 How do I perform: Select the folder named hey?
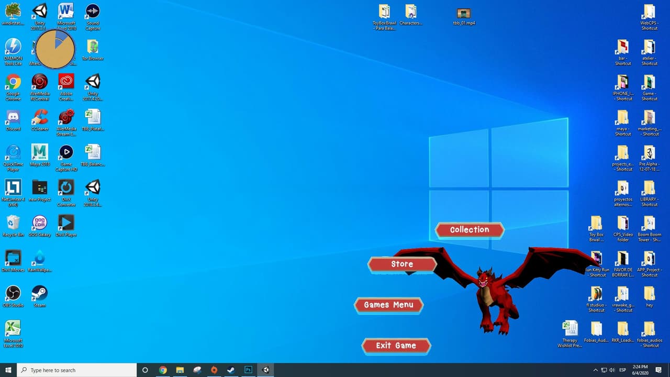pos(649,296)
